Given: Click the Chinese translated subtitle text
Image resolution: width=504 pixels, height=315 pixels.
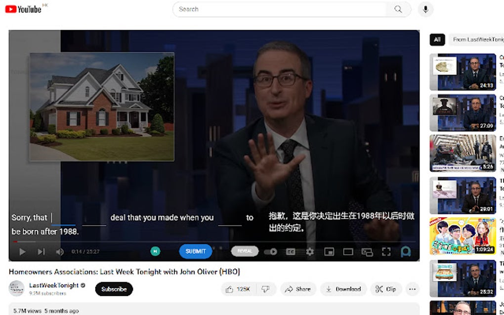Looking at the screenshot, I should 341,222.
